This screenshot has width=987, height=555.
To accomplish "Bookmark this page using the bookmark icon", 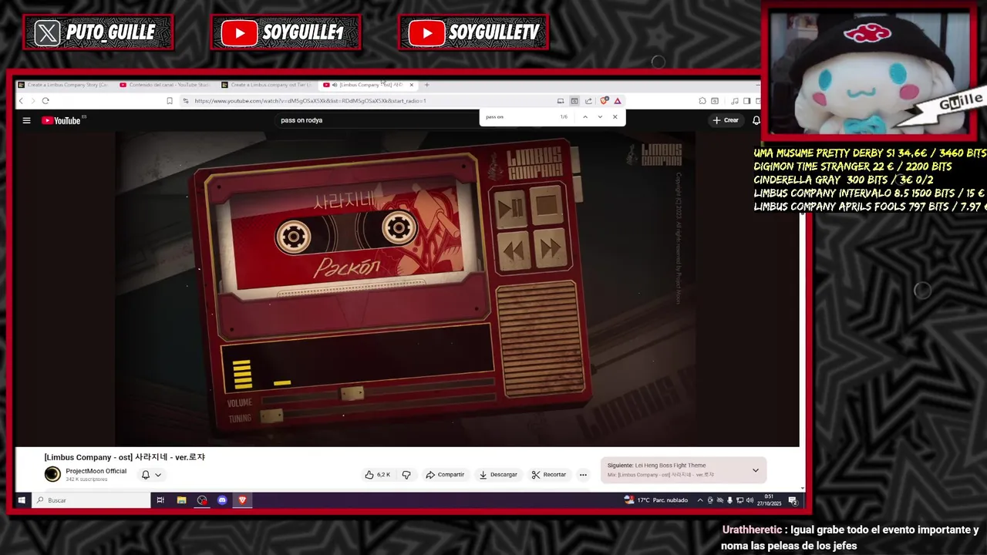I will (170, 101).
